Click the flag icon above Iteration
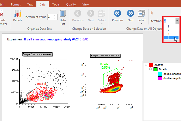 [x=151, y=12]
